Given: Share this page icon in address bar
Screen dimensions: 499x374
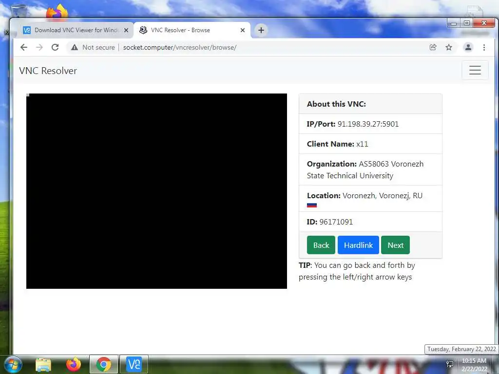Looking at the screenshot, I should 433,47.
